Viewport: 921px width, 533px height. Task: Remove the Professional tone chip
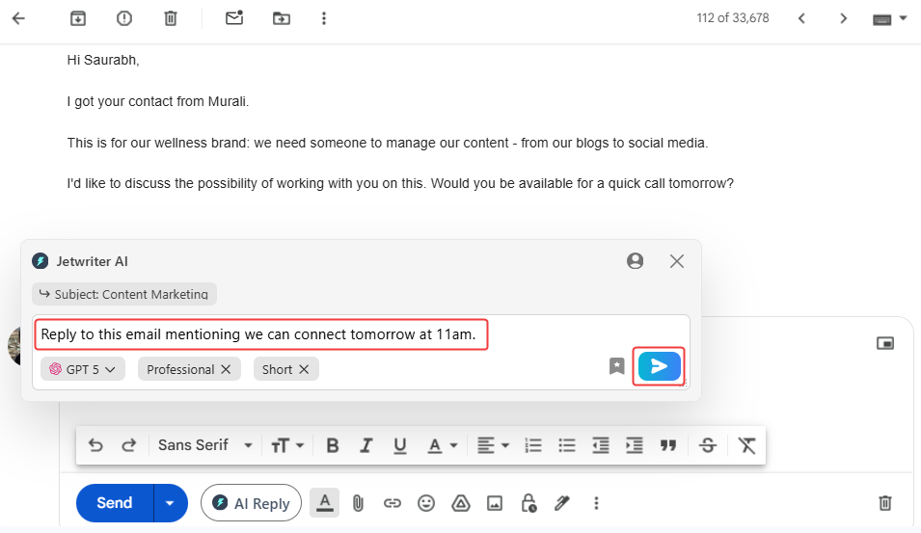pos(226,369)
